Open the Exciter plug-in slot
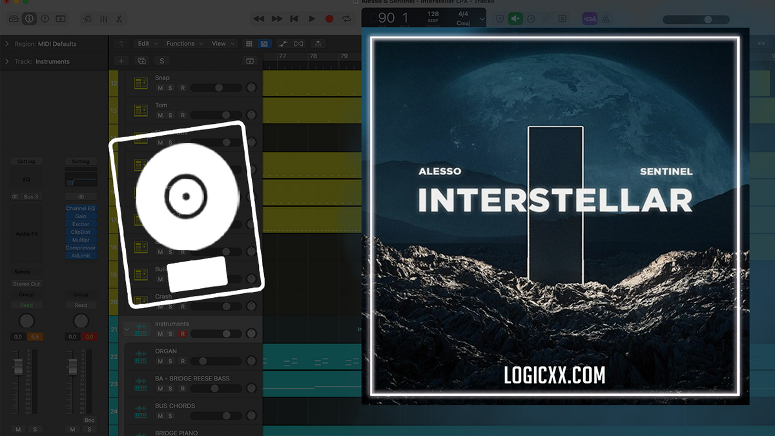The image size is (775, 436). click(x=81, y=224)
